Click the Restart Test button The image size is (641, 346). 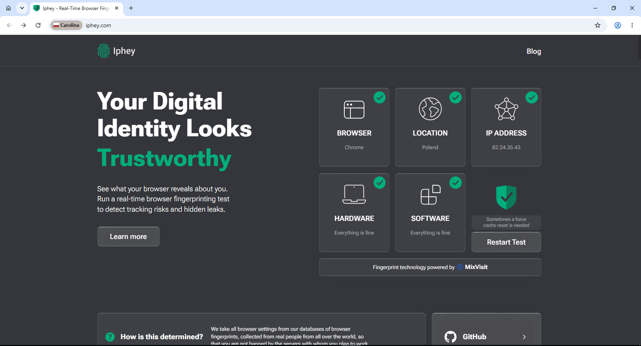tap(506, 242)
